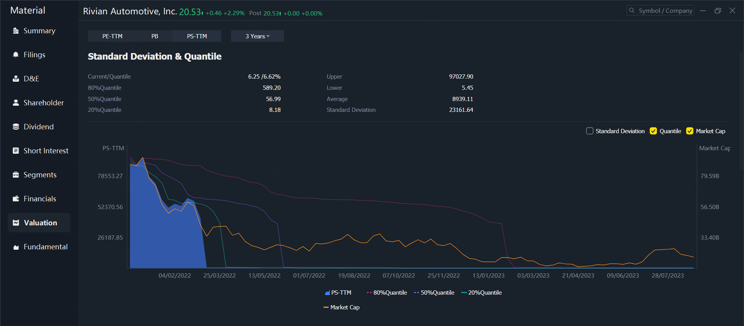This screenshot has height=326, width=744.
Task: Click the Lower value 5.45
Action: point(467,88)
